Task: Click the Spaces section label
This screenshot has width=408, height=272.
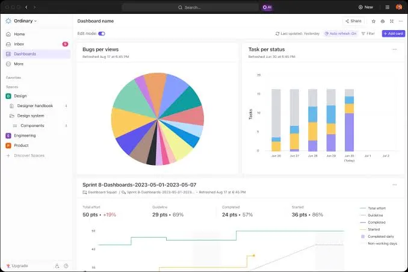Action: (x=12, y=87)
